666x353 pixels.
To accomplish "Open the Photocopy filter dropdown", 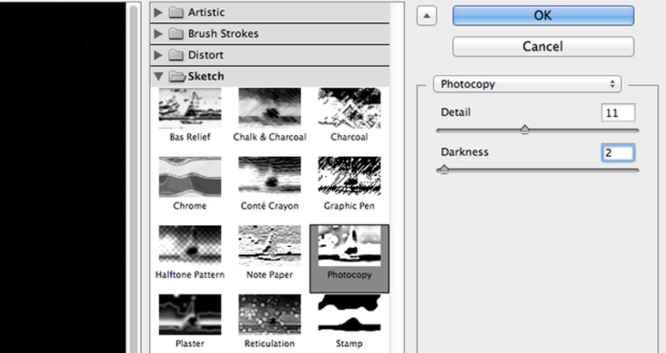I will point(527,84).
